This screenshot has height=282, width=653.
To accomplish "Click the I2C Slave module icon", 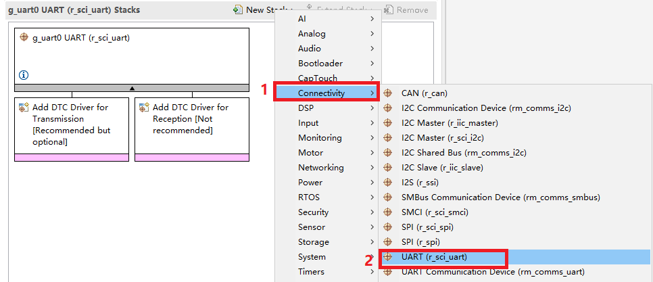I will coord(388,168).
